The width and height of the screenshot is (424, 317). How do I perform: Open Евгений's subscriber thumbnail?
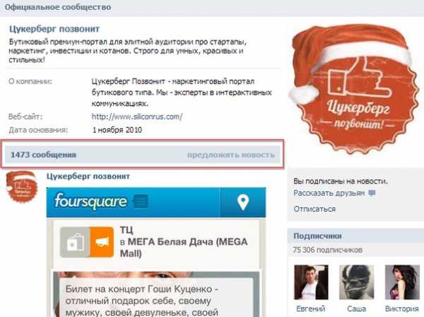(311, 282)
